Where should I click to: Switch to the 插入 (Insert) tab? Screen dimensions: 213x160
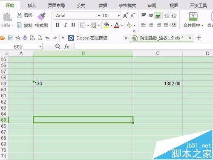tap(32, 6)
